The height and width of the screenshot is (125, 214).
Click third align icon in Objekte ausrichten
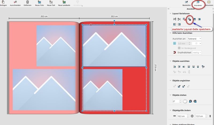[184, 67]
